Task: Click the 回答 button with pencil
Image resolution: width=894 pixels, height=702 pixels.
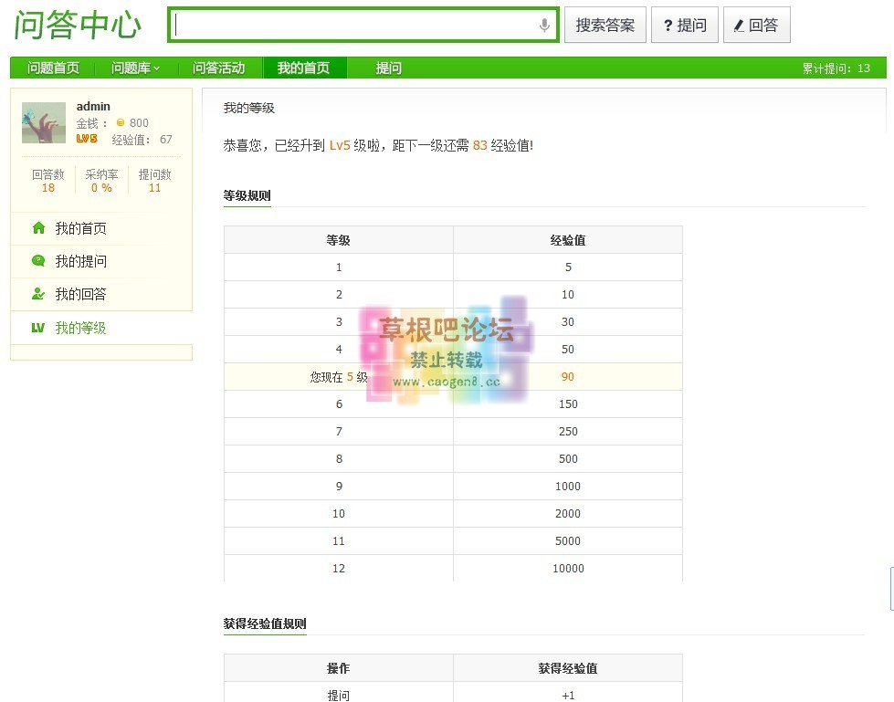Action: click(x=756, y=26)
